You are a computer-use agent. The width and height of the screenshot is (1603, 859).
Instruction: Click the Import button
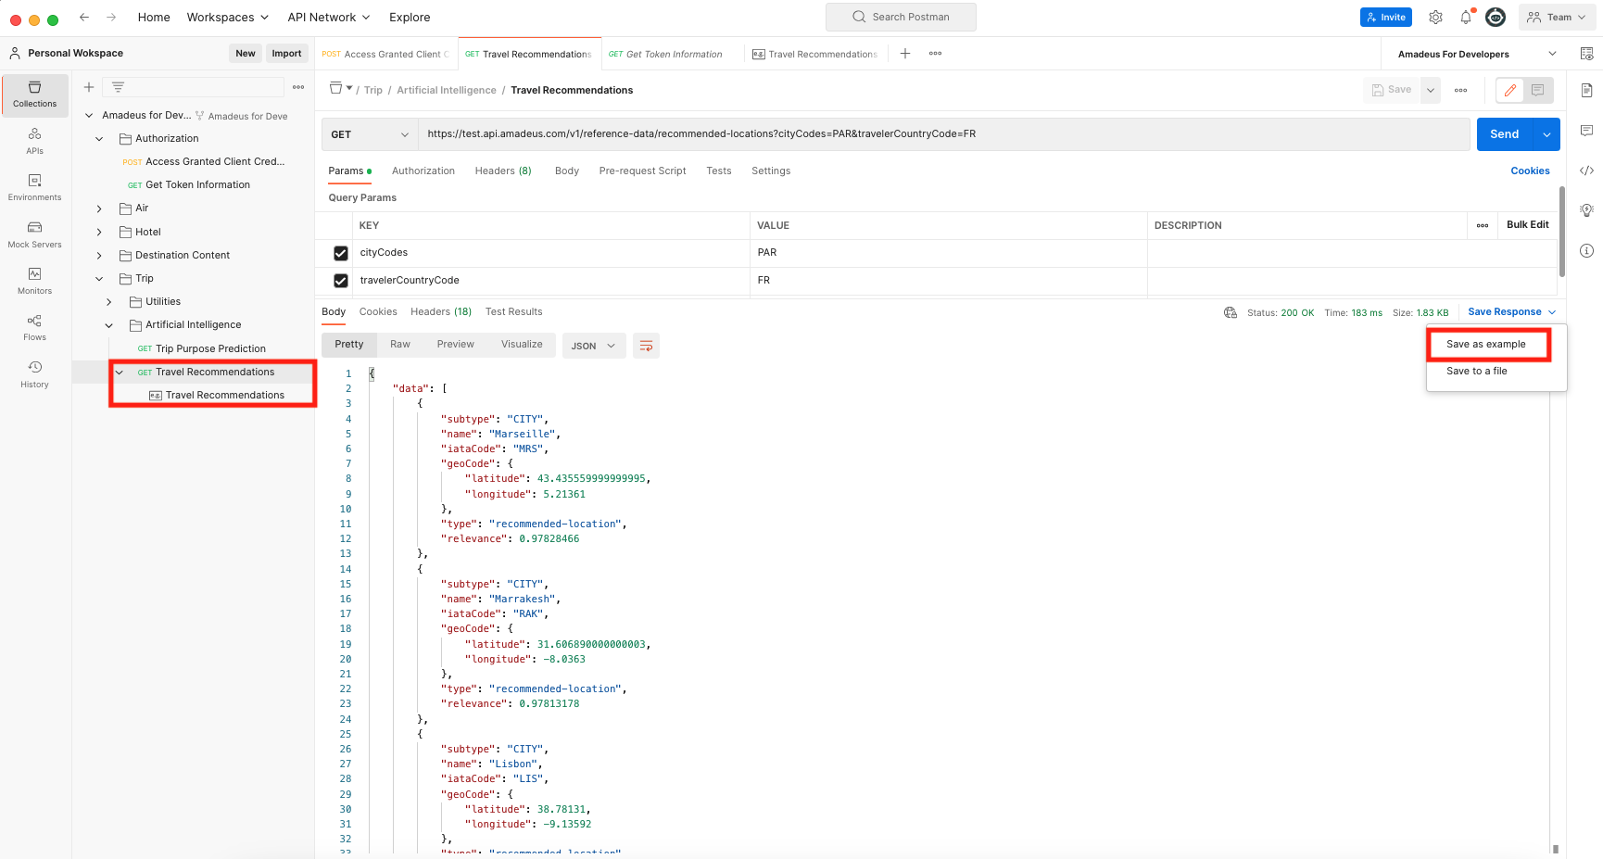(x=287, y=54)
